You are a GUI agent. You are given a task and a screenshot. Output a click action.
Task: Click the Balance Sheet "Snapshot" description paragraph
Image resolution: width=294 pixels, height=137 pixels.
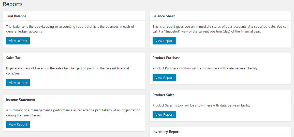220,29
